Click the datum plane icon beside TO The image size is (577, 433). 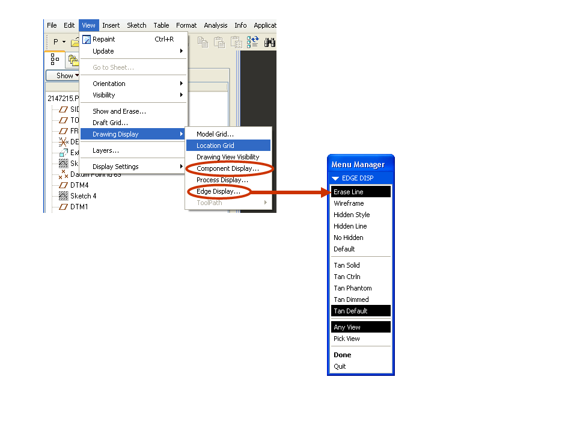(64, 120)
